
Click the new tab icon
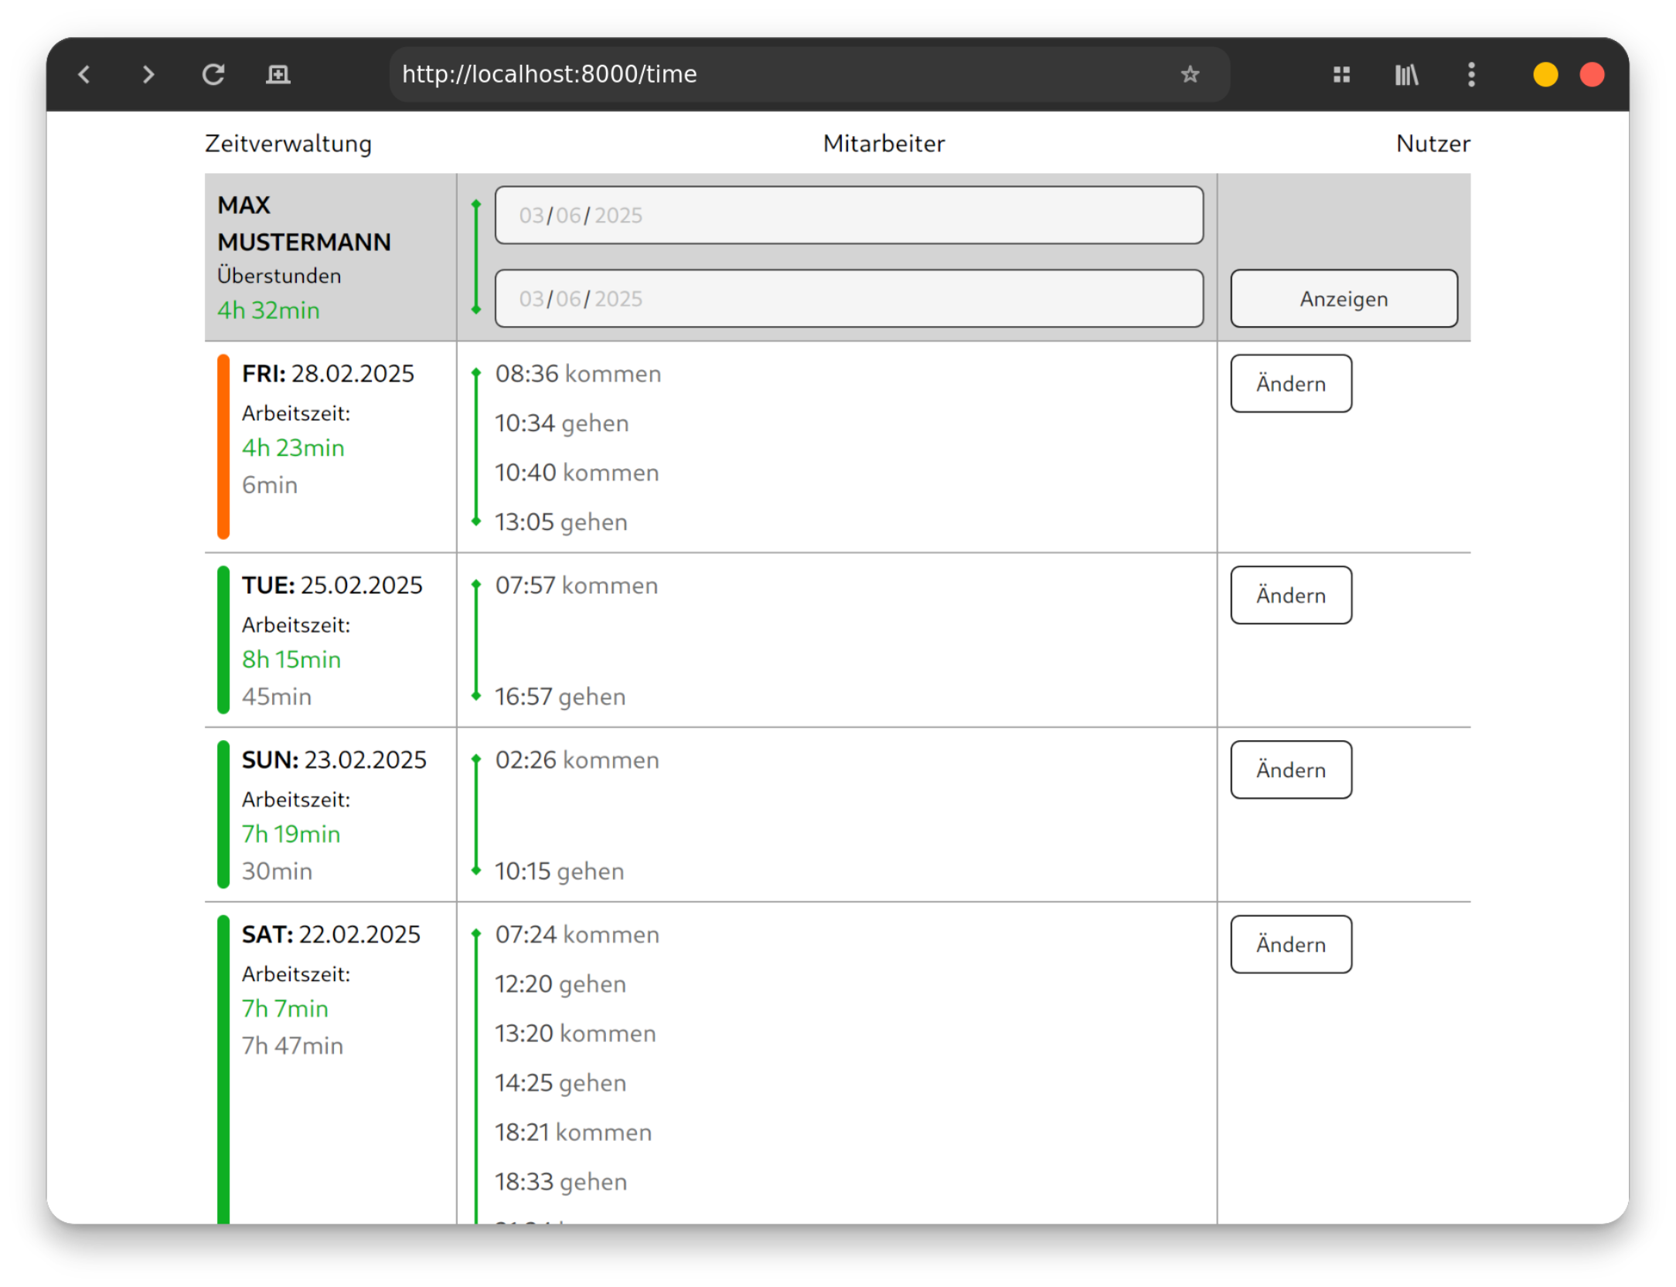click(278, 75)
